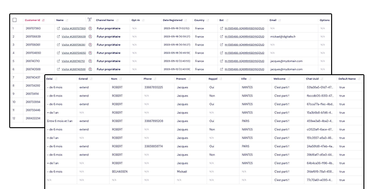Click the channel icon in row 2
369x189 pixels.
pyautogui.click(x=90, y=37)
